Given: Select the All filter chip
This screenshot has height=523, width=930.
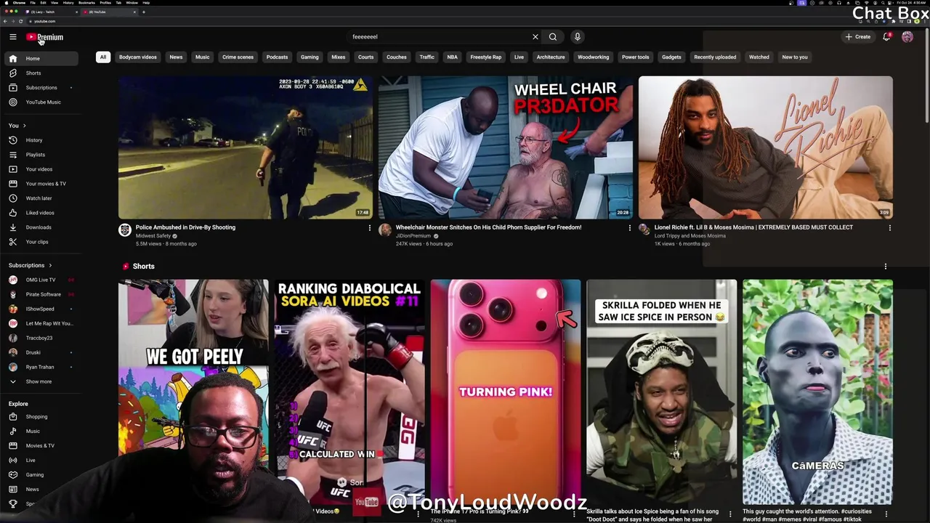Looking at the screenshot, I should 103,57.
